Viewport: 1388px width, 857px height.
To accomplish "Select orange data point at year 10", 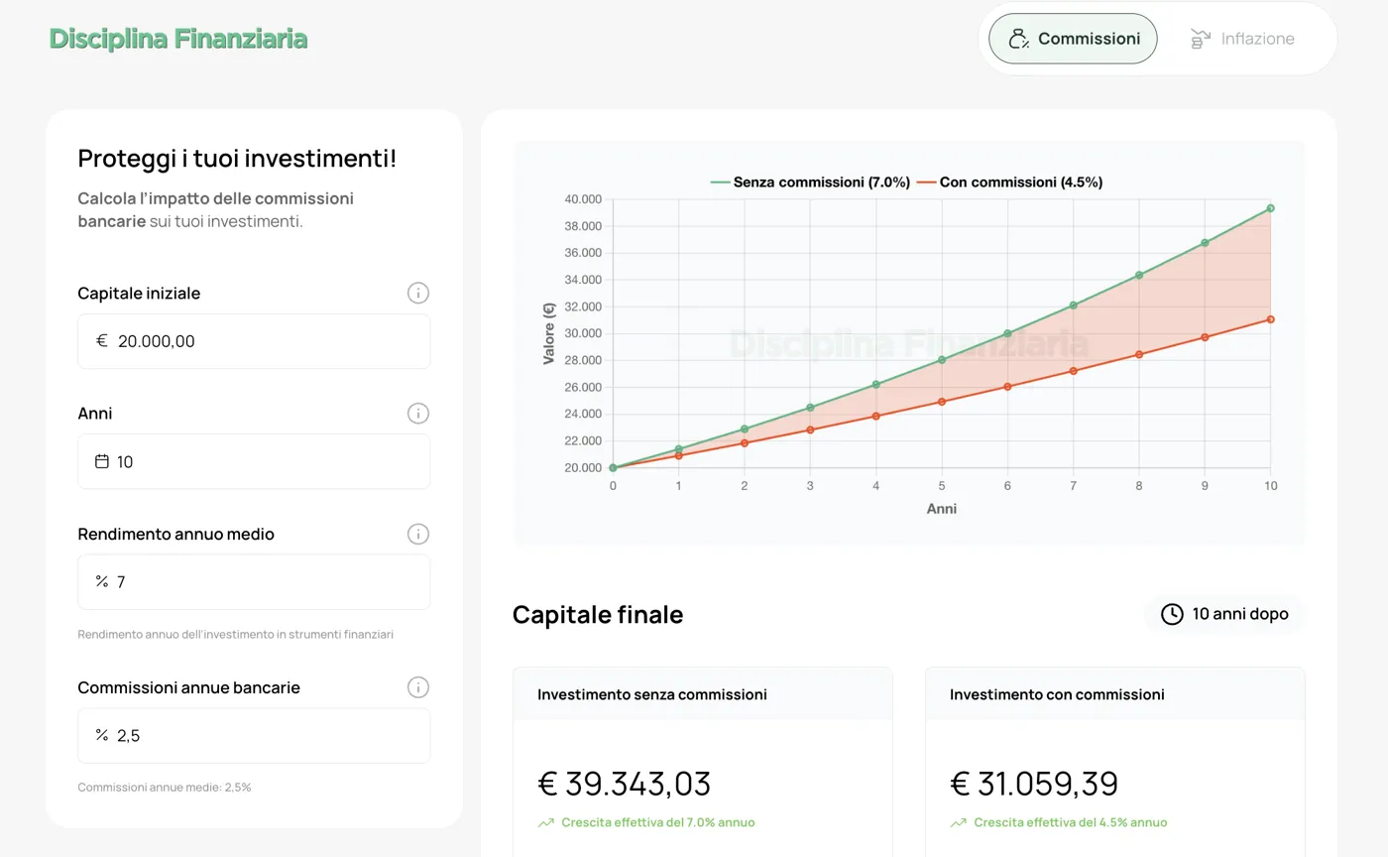I will tap(1270, 319).
